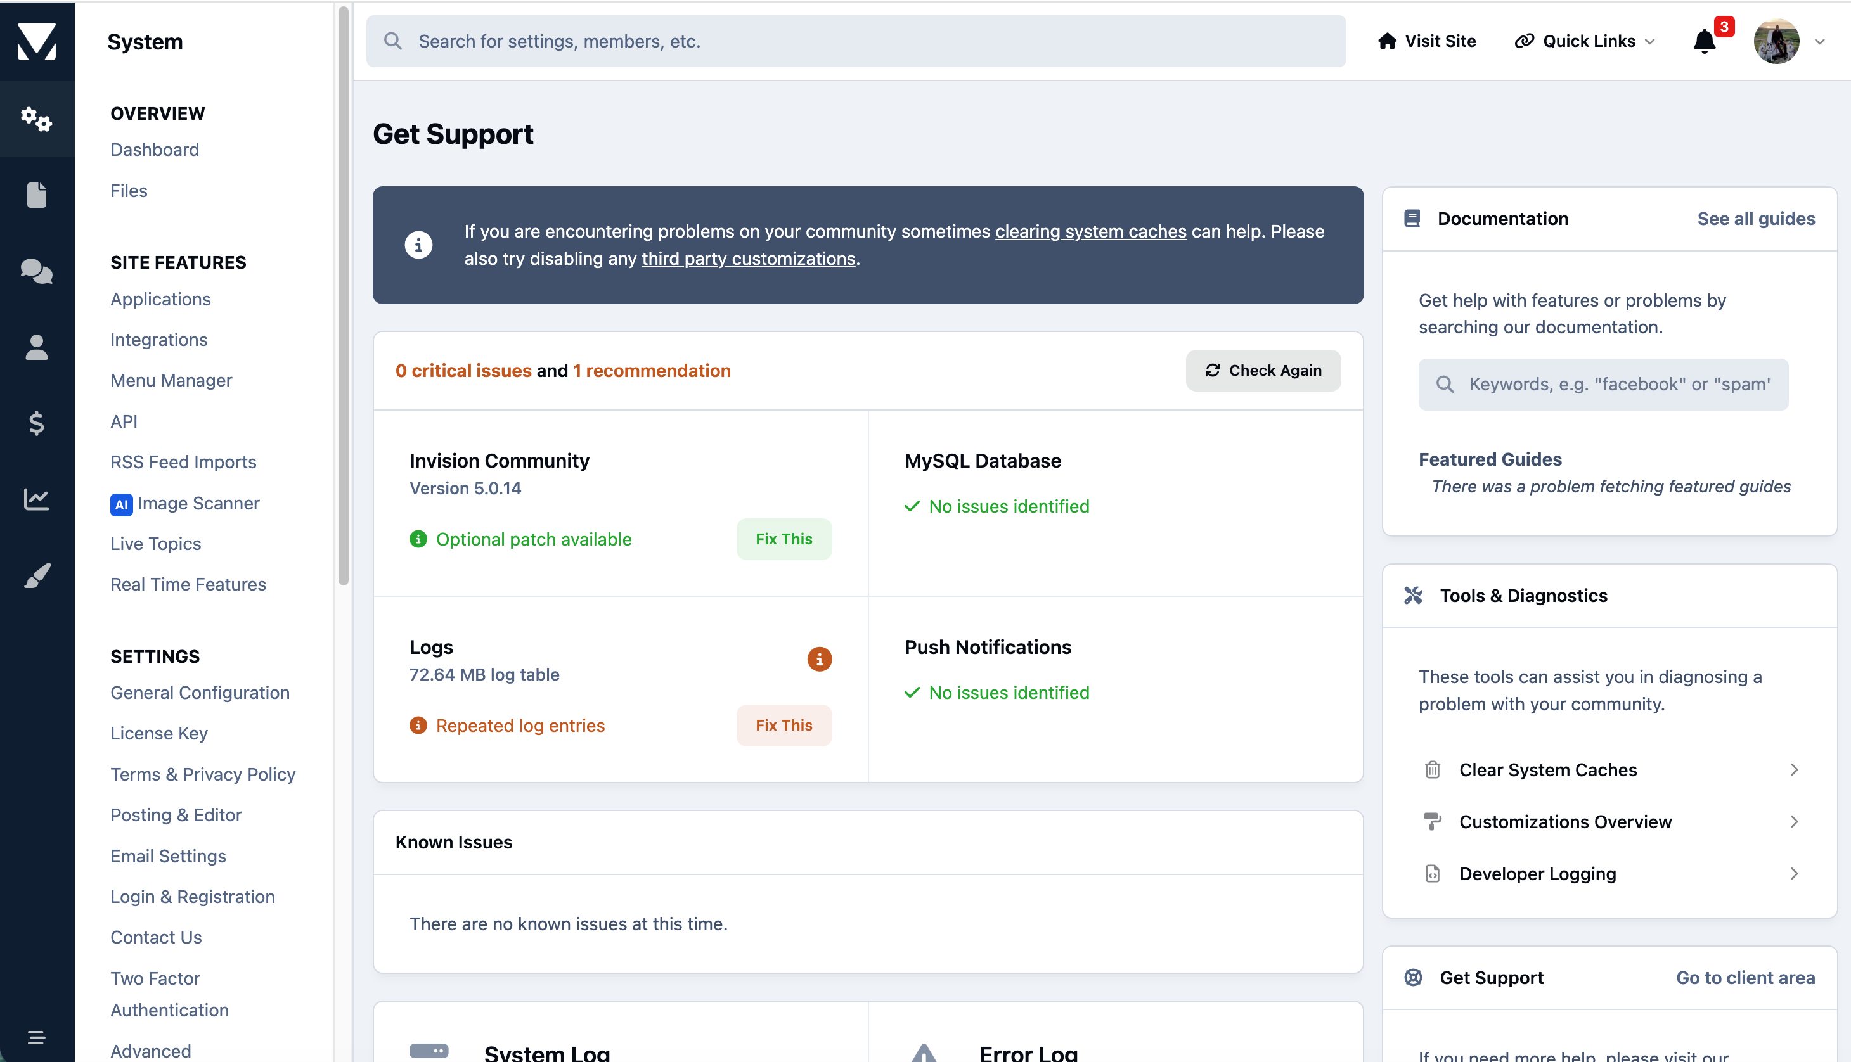Open the Customization paintbrush sidebar icon
The image size is (1851, 1062).
[x=37, y=575]
